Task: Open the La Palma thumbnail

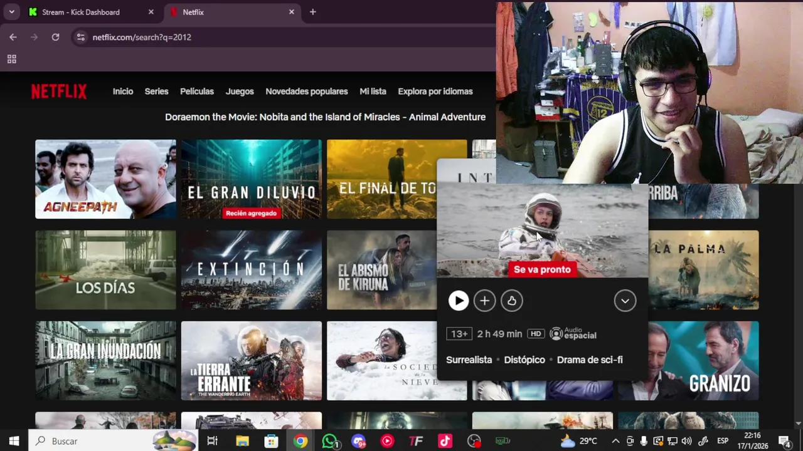Action: (x=703, y=270)
